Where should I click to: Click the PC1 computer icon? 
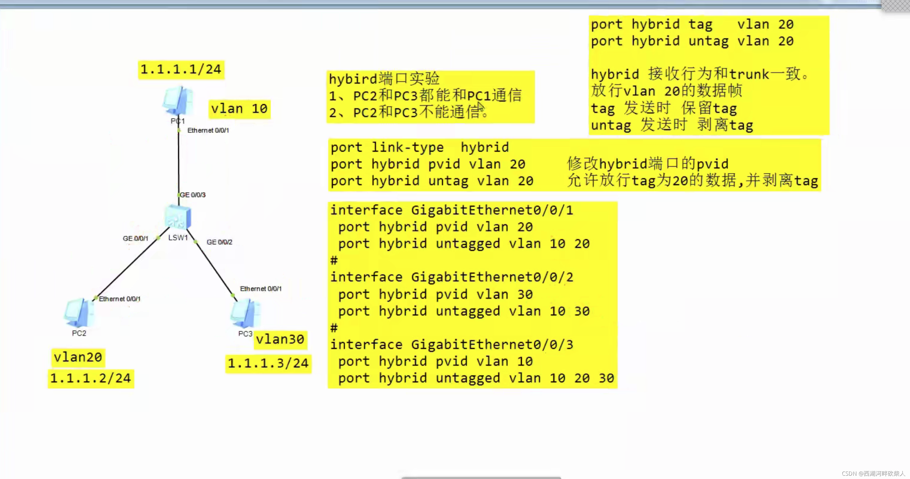click(178, 101)
